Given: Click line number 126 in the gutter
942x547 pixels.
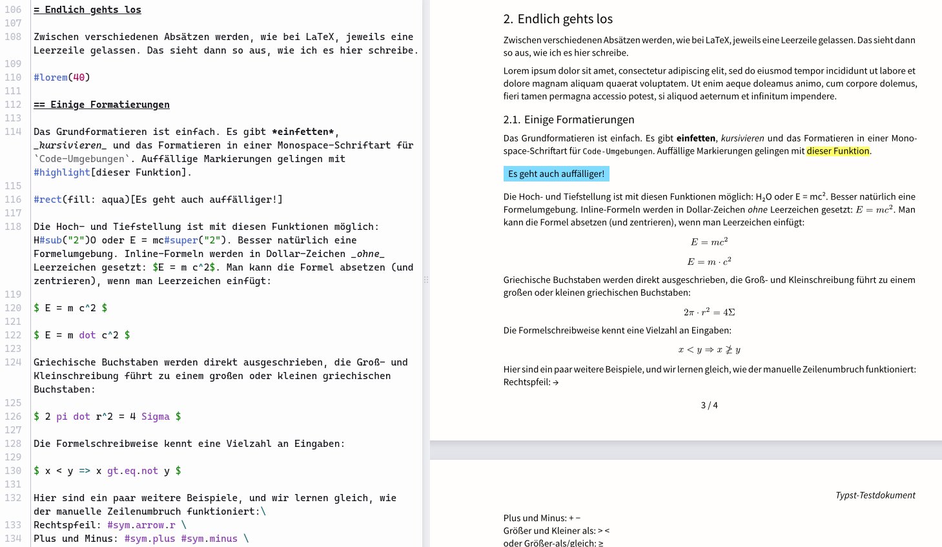Looking at the screenshot, I should [13, 417].
